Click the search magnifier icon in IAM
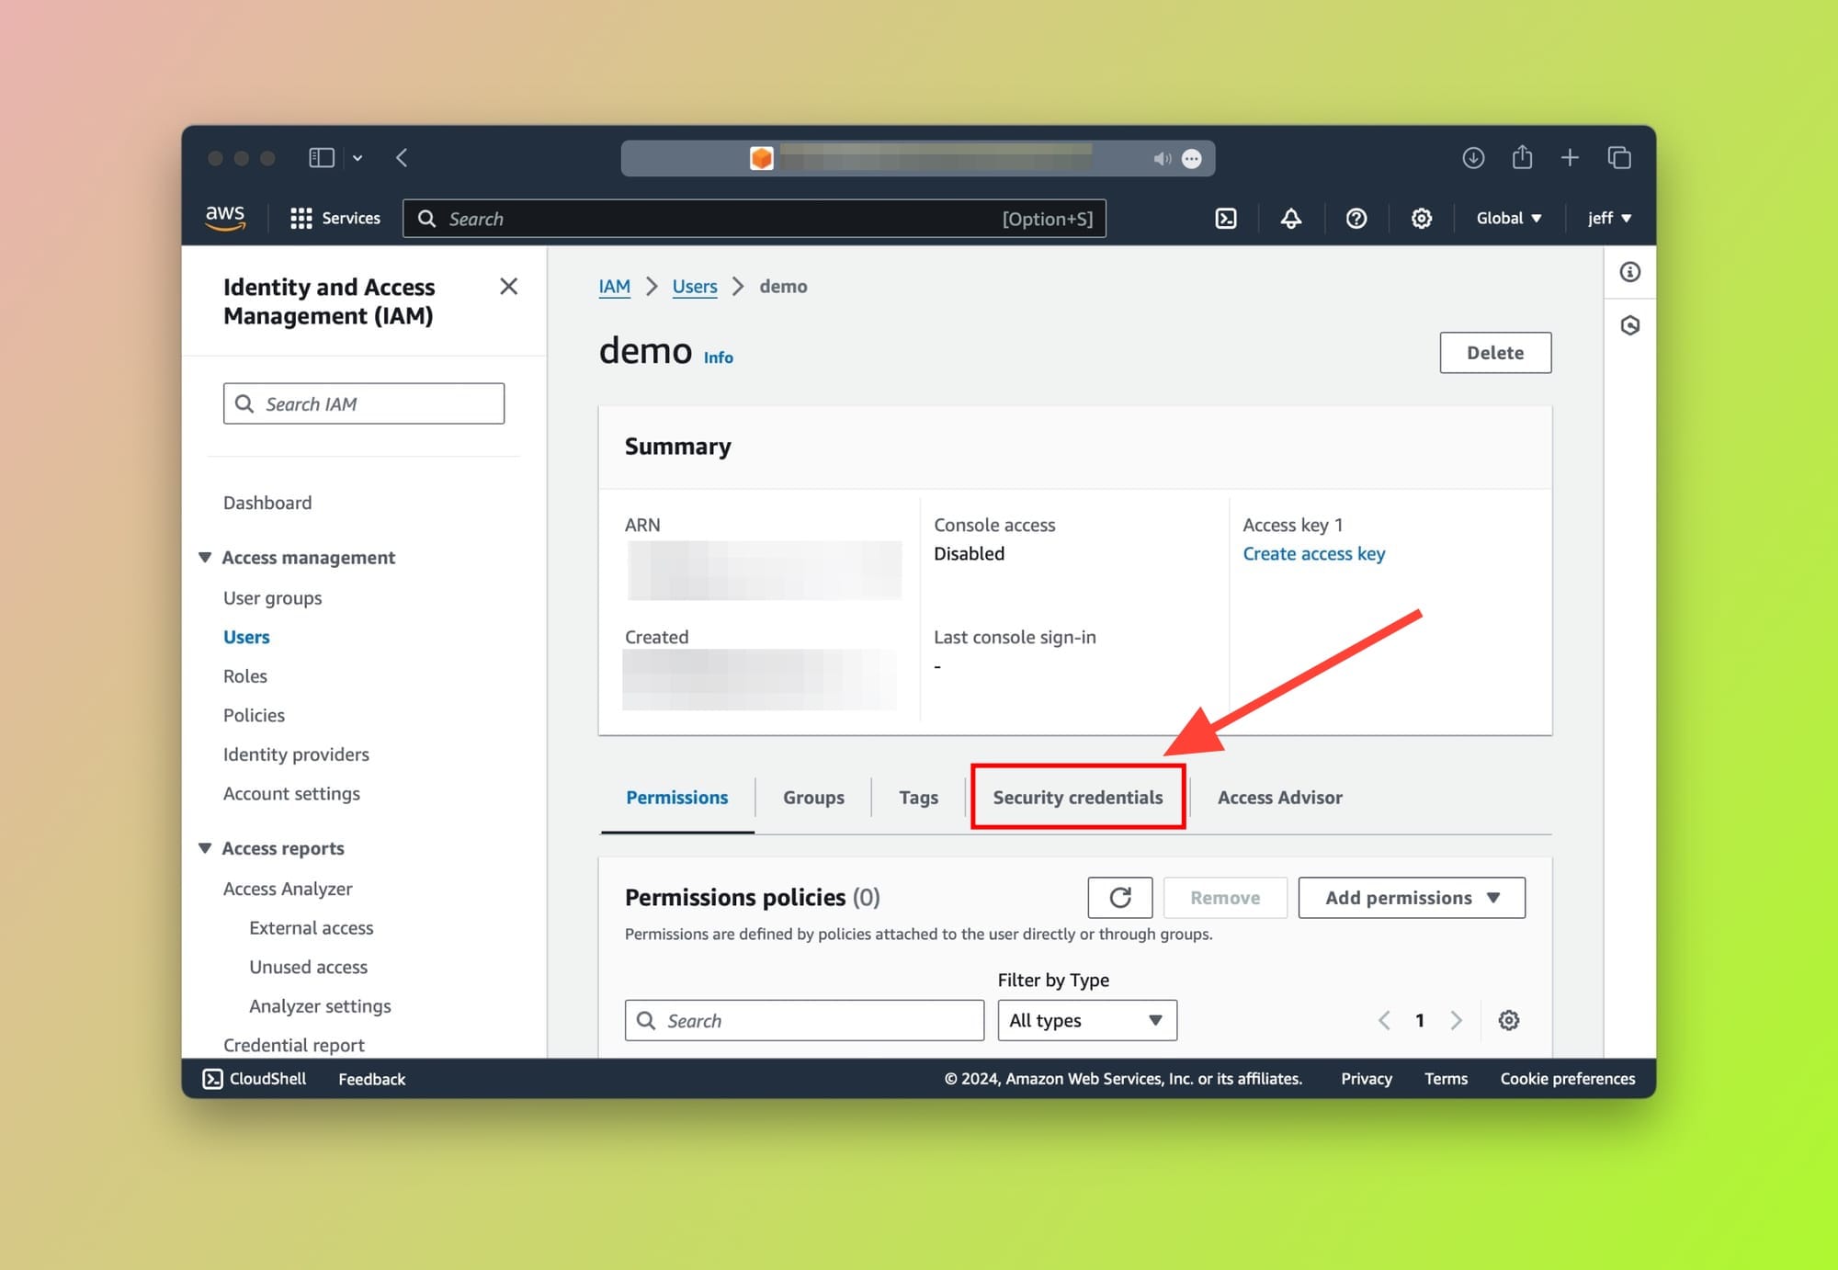1838x1270 pixels. click(244, 403)
